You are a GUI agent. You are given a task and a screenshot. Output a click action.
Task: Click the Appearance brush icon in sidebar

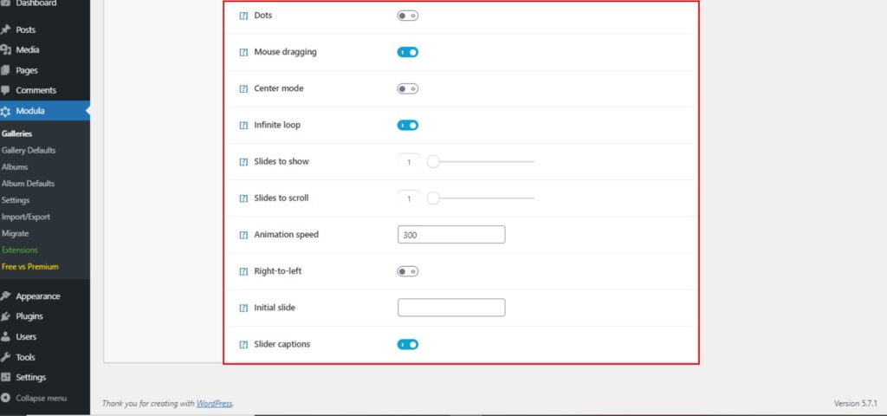pyautogui.click(x=6, y=296)
